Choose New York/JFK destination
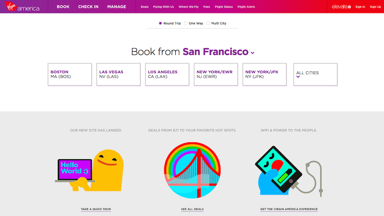This screenshot has width=384, height=216. point(264,74)
